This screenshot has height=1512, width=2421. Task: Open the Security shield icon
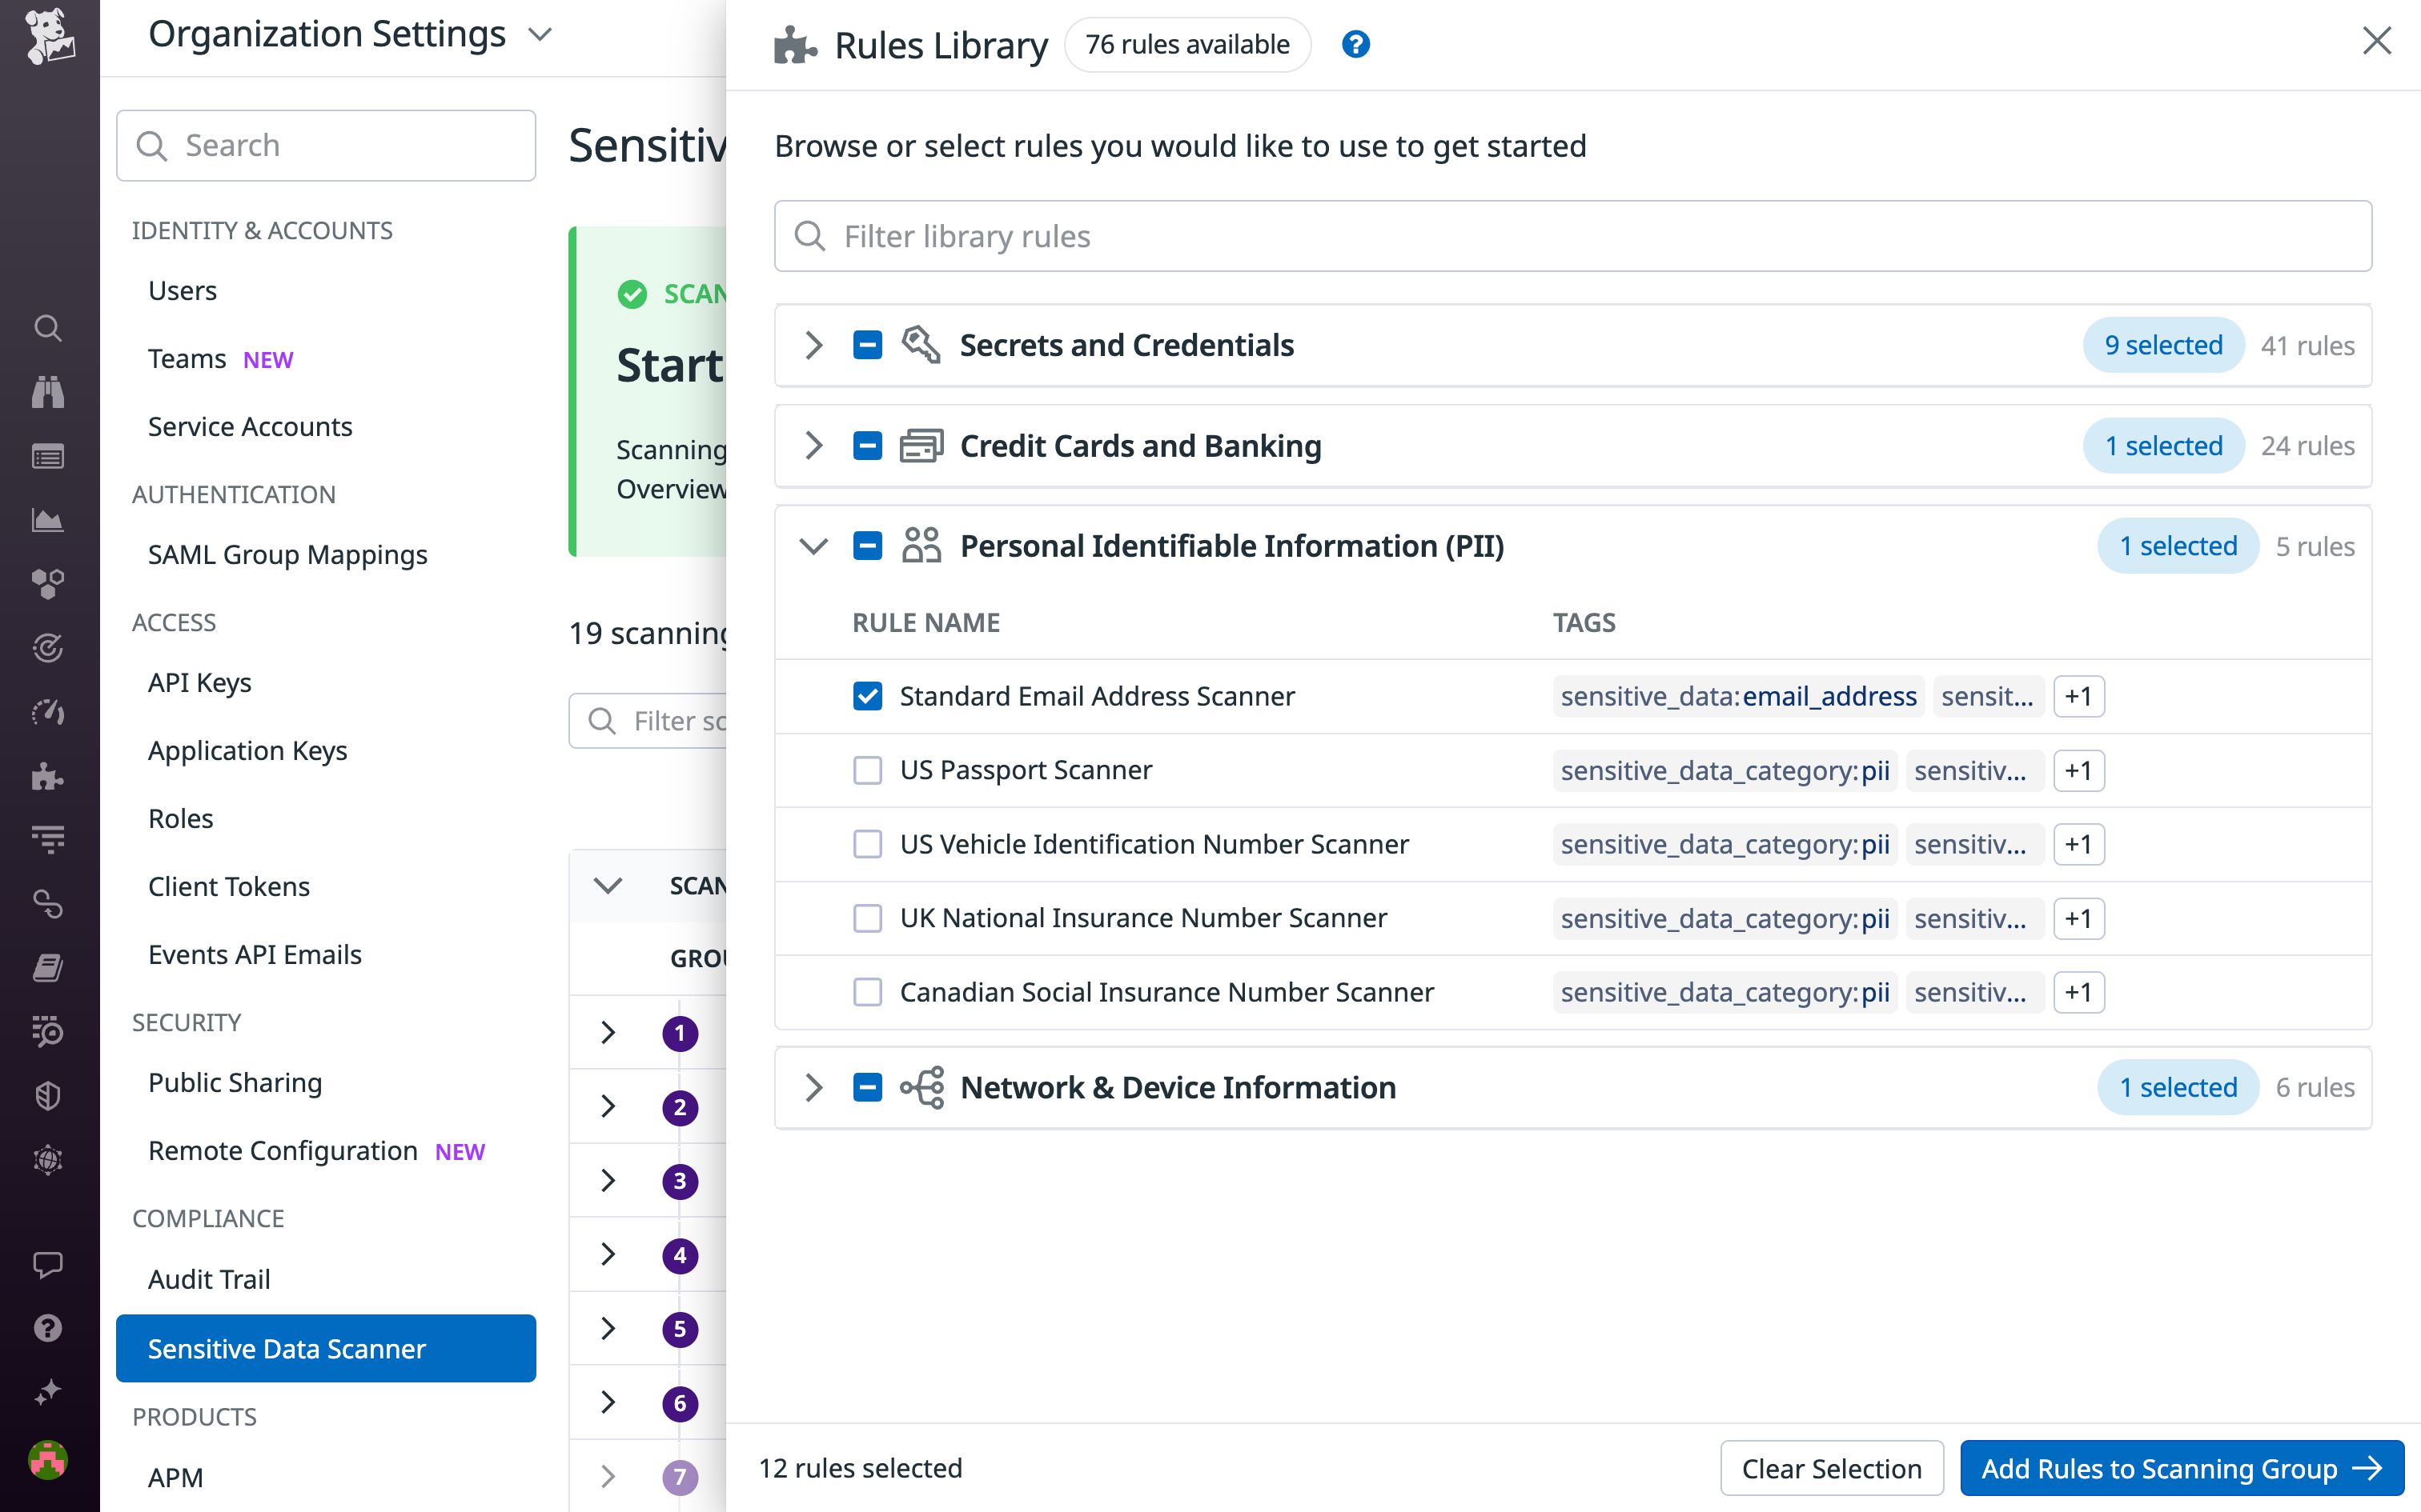(48, 1096)
